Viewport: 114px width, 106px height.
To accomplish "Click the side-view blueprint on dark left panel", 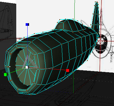I will (x=7, y=22).
